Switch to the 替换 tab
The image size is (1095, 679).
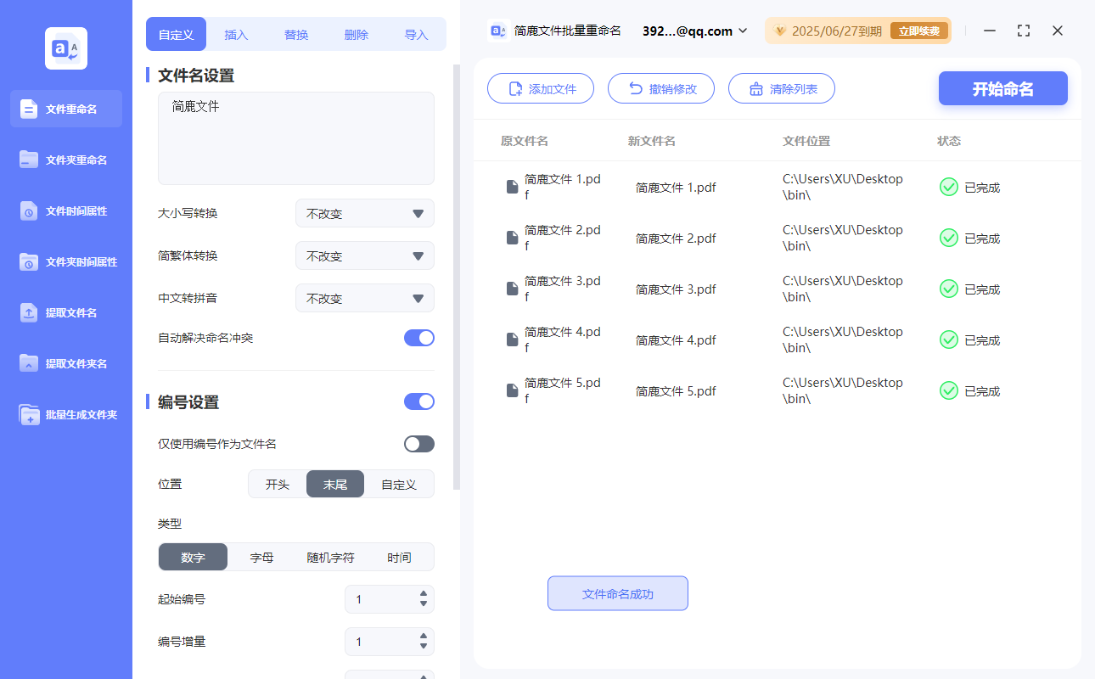click(x=296, y=34)
